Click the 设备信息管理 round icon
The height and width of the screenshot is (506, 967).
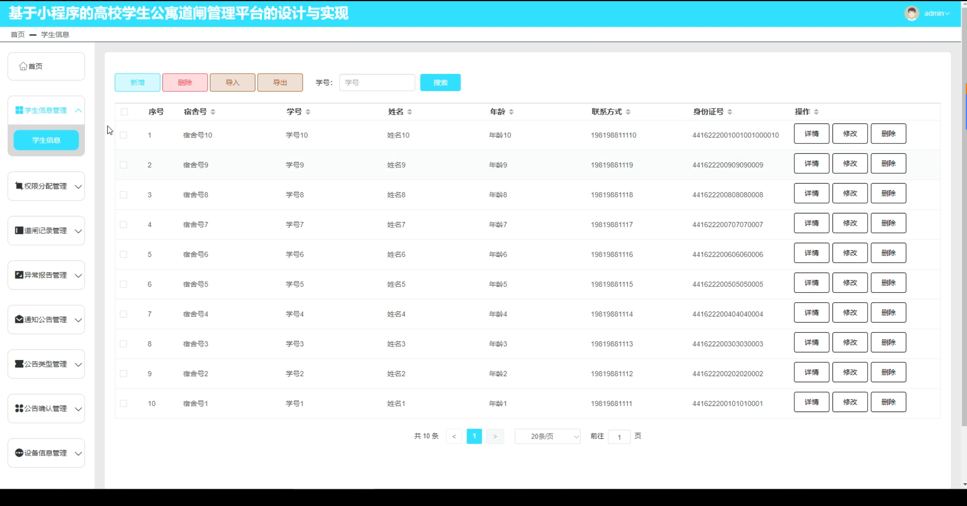tap(19, 453)
